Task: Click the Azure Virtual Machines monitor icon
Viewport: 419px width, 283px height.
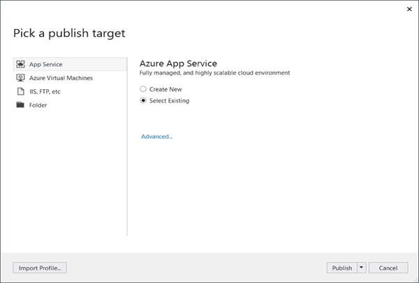Action: [x=20, y=78]
